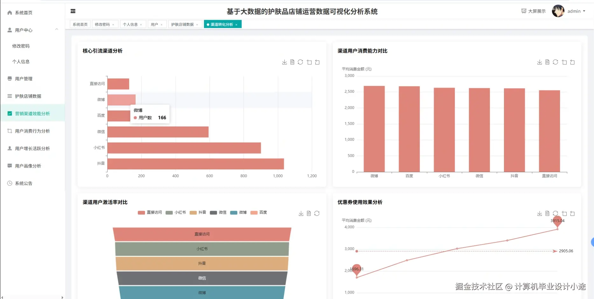This screenshot has height=299, width=594.
Task: Go to 系统首页 in sidebar
Action: (x=32, y=13)
